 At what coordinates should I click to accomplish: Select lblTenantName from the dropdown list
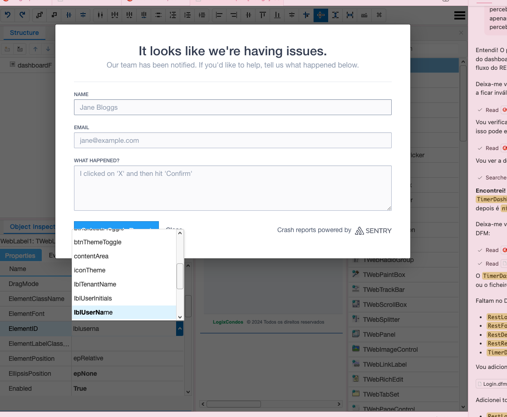pyautogui.click(x=95, y=284)
